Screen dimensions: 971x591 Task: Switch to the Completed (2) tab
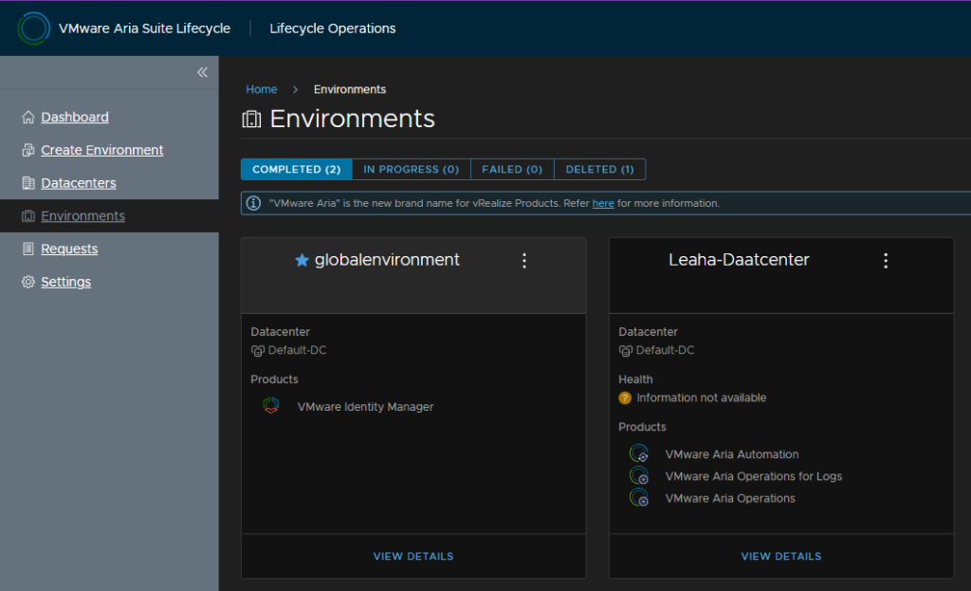pyautogui.click(x=297, y=169)
